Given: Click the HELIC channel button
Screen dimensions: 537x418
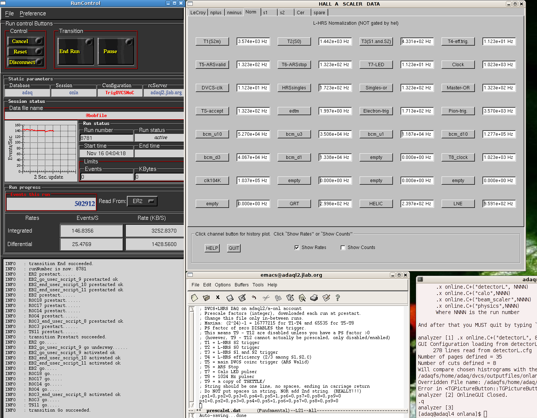Looking at the screenshot, I should pyautogui.click(x=376, y=204).
